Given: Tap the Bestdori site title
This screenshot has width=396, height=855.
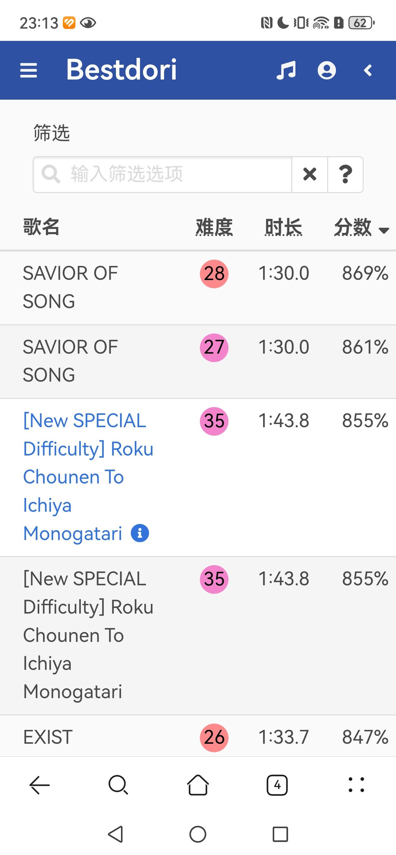Looking at the screenshot, I should pos(122,70).
